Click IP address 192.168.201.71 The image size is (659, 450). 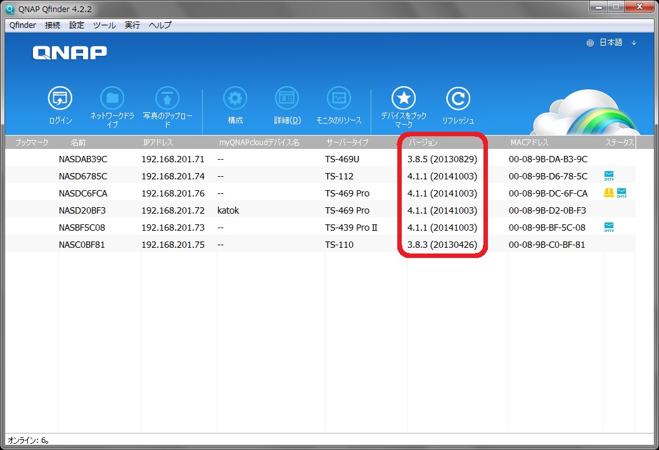173,159
